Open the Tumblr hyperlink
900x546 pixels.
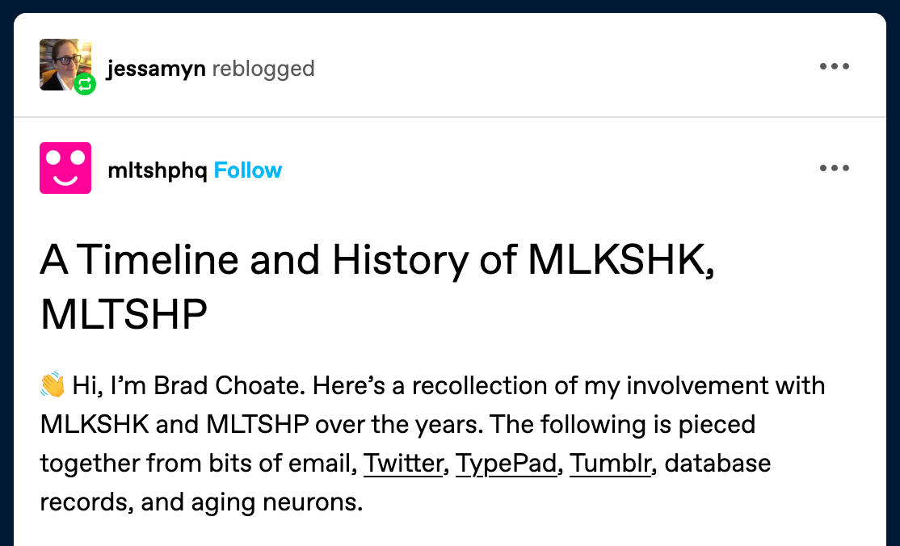611,464
